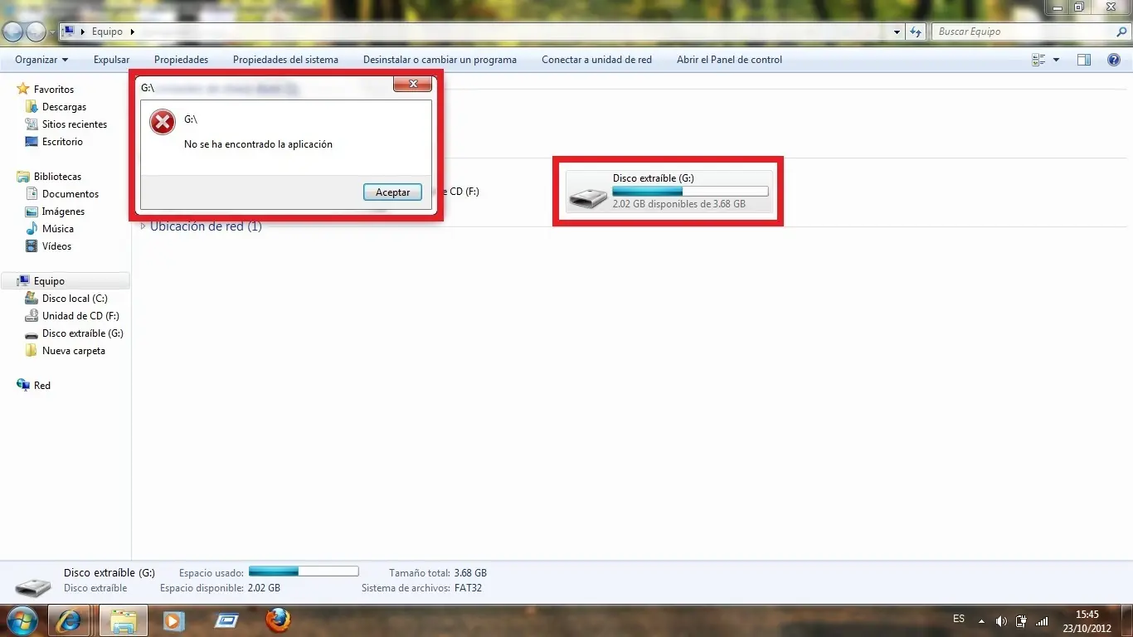1133x637 pixels.
Task: Open the Windows Start menu
Action: tap(22, 620)
